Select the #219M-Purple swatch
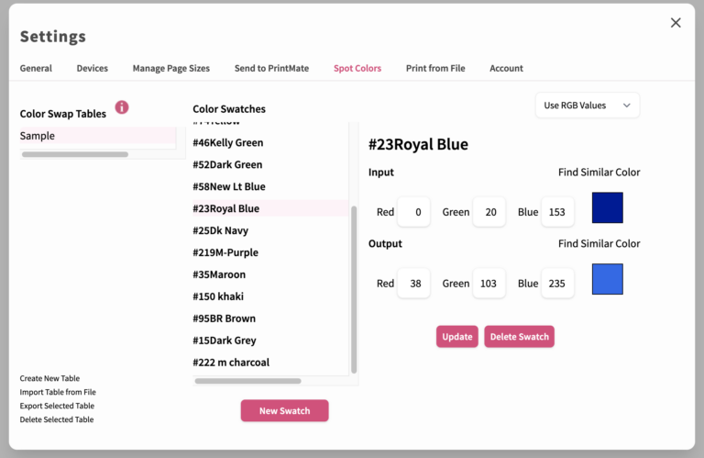Viewport: 704px width, 458px height. click(270, 252)
